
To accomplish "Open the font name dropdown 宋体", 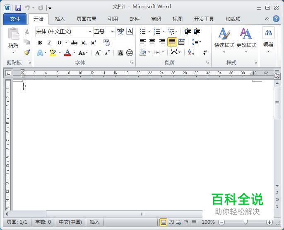I will (x=90, y=32).
